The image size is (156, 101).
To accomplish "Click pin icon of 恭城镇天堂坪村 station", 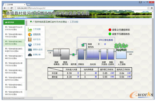I will 6,77.
